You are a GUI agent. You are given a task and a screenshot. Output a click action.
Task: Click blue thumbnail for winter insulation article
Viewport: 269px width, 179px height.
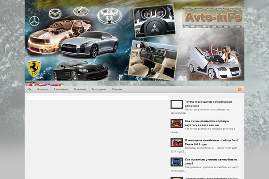[177, 162]
